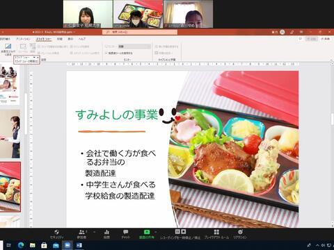The height and width of the screenshot is (250, 334).
Task: Click the Comments icon near ribbon right
Action: click(300, 39)
